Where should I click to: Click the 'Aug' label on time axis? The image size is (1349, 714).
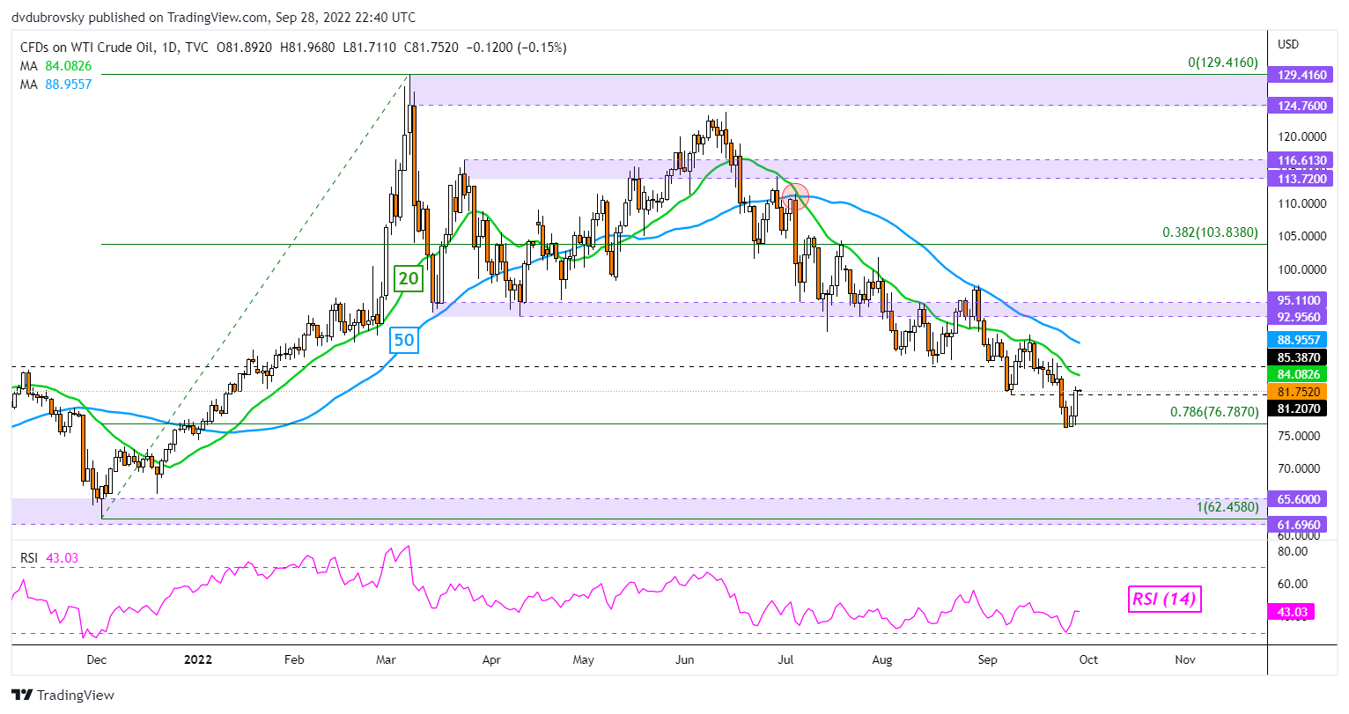tap(882, 659)
